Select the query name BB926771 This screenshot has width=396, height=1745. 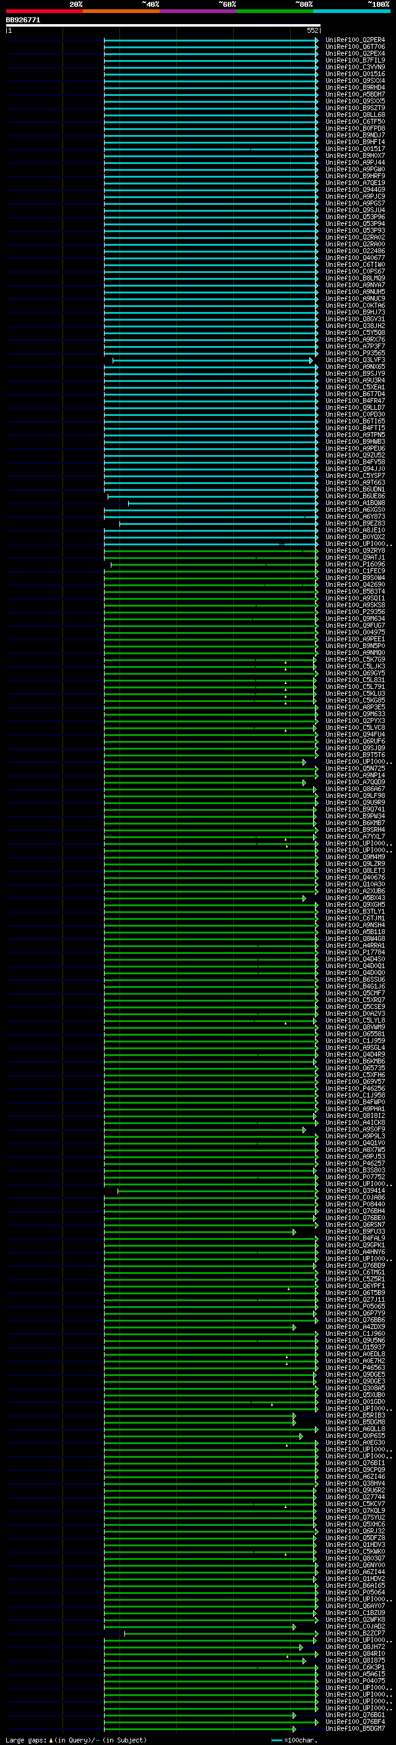pos(23,20)
